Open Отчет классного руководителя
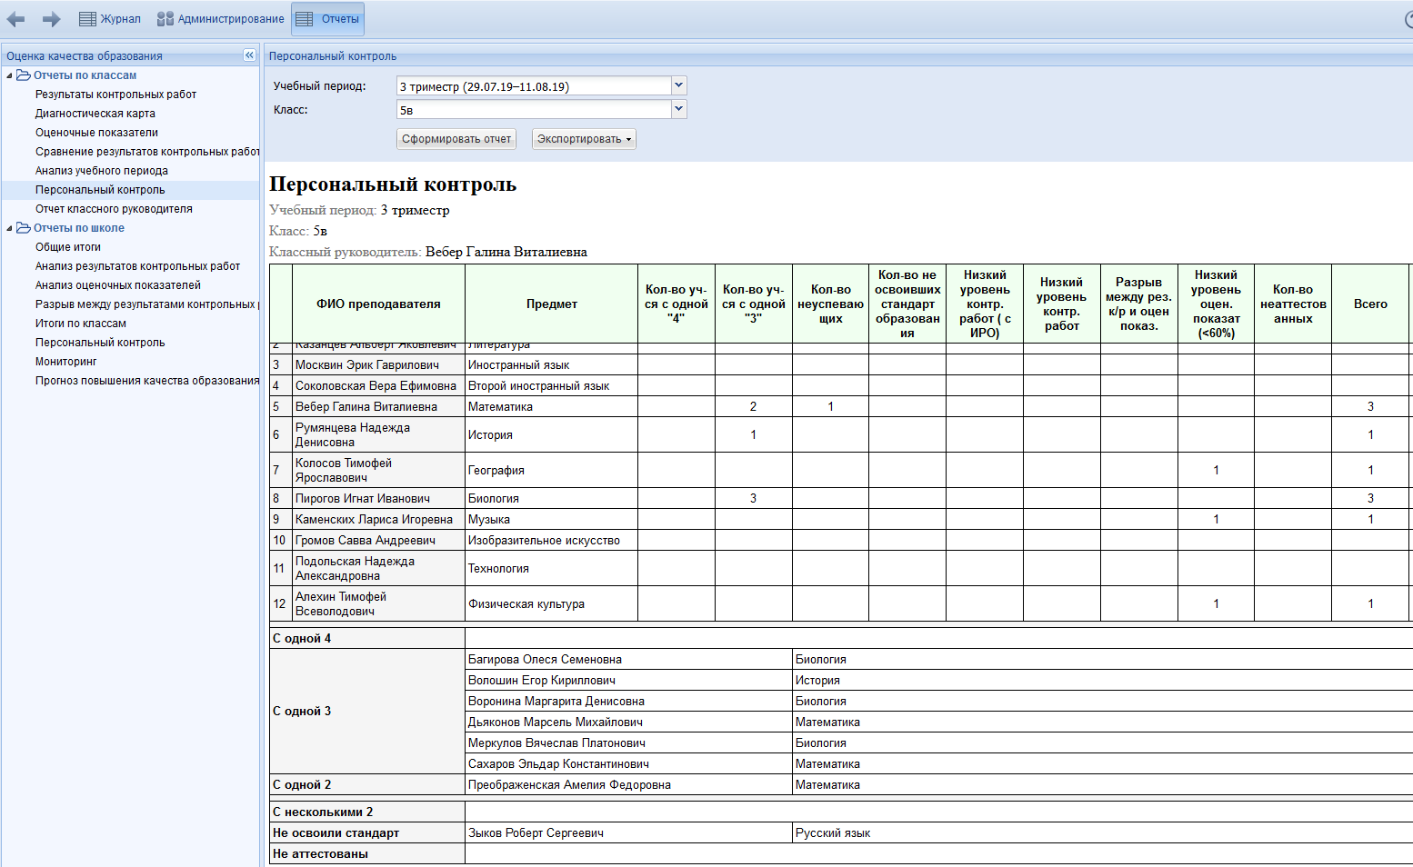This screenshot has height=867, width=1413. (x=114, y=209)
